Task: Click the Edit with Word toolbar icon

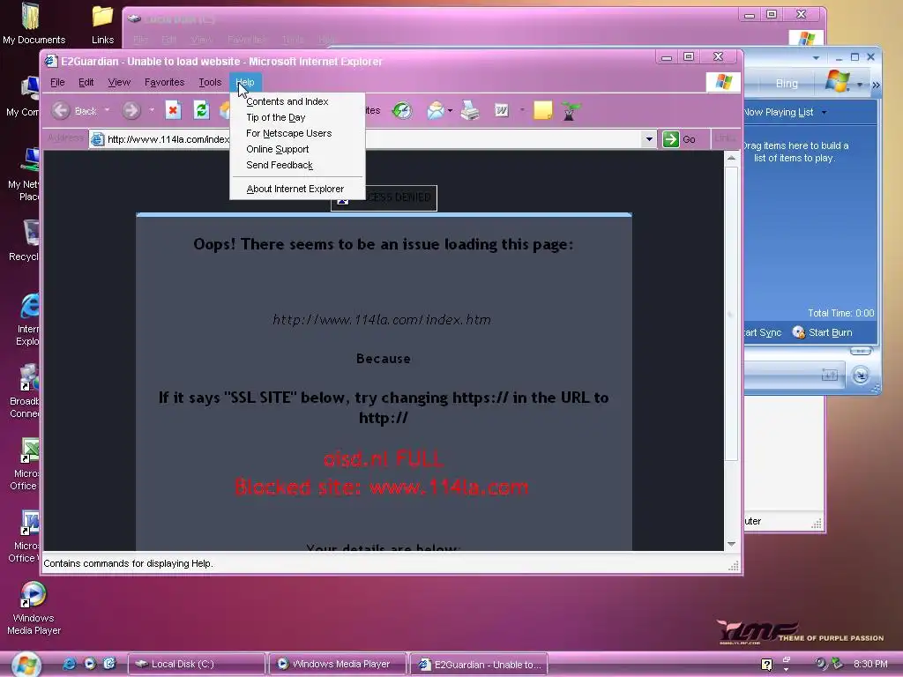Action: 502,110
